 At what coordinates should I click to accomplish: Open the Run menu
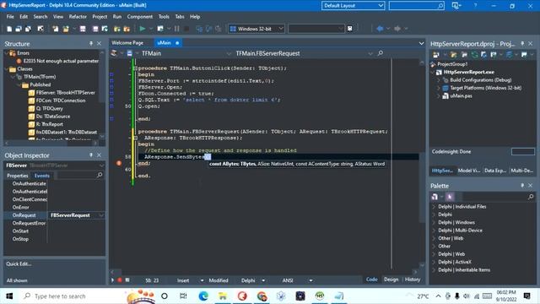117,17
